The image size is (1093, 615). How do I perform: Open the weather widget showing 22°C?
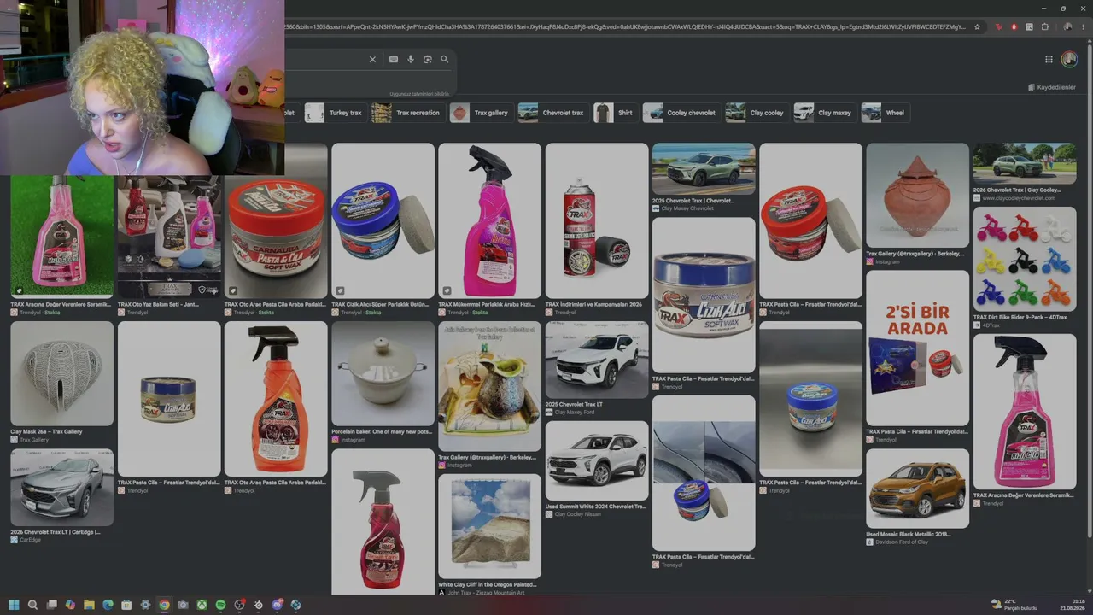[x=1014, y=605]
